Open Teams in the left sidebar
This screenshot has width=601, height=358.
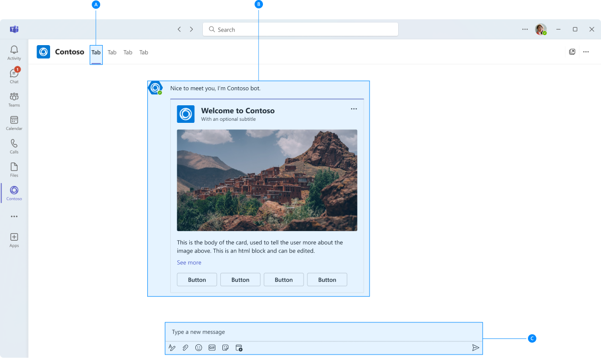tap(14, 99)
